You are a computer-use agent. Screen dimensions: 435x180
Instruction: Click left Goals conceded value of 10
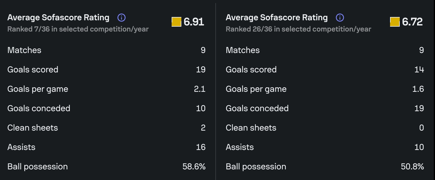200,108
